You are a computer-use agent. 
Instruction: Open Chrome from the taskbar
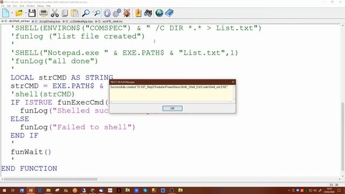point(92,190)
